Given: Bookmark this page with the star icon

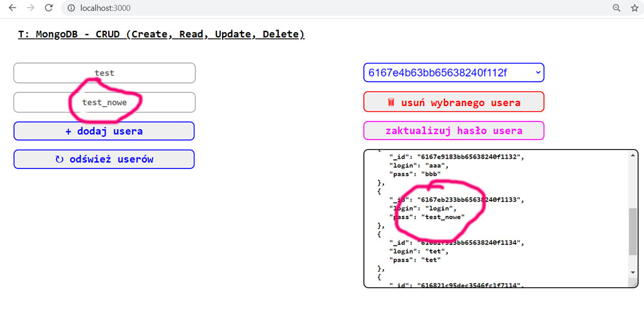Looking at the screenshot, I should tap(634, 8).
